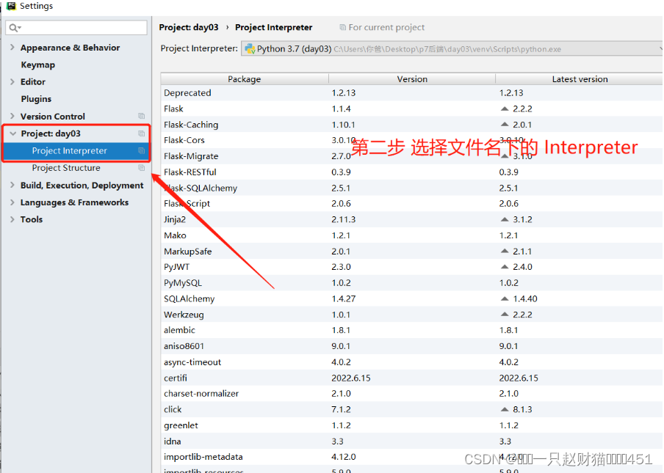Viewport: 664px width, 473px height.
Task: Click the project-level icon beside Project: day03
Action: pos(142,133)
